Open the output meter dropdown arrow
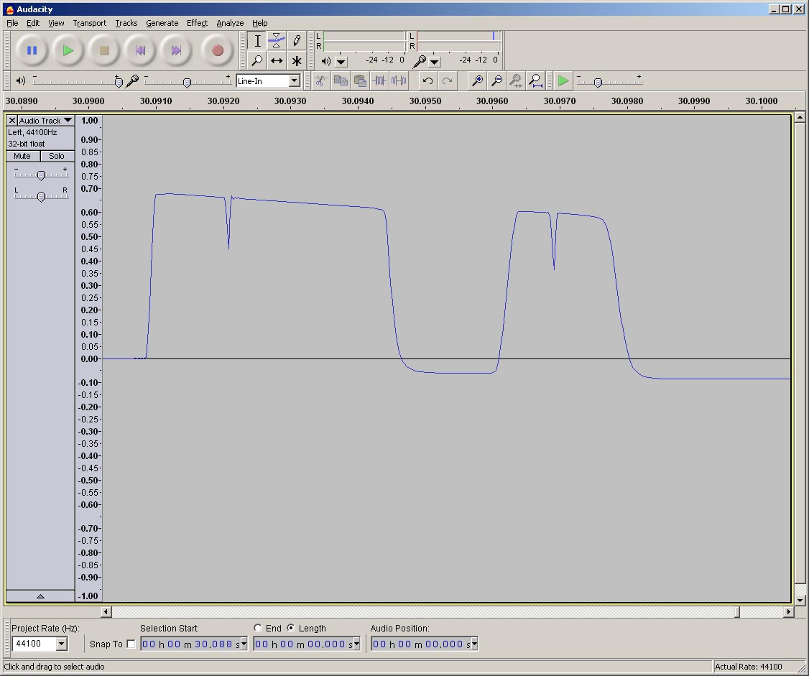Image resolution: width=809 pixels, height=676 pixels. click(341, 62)
